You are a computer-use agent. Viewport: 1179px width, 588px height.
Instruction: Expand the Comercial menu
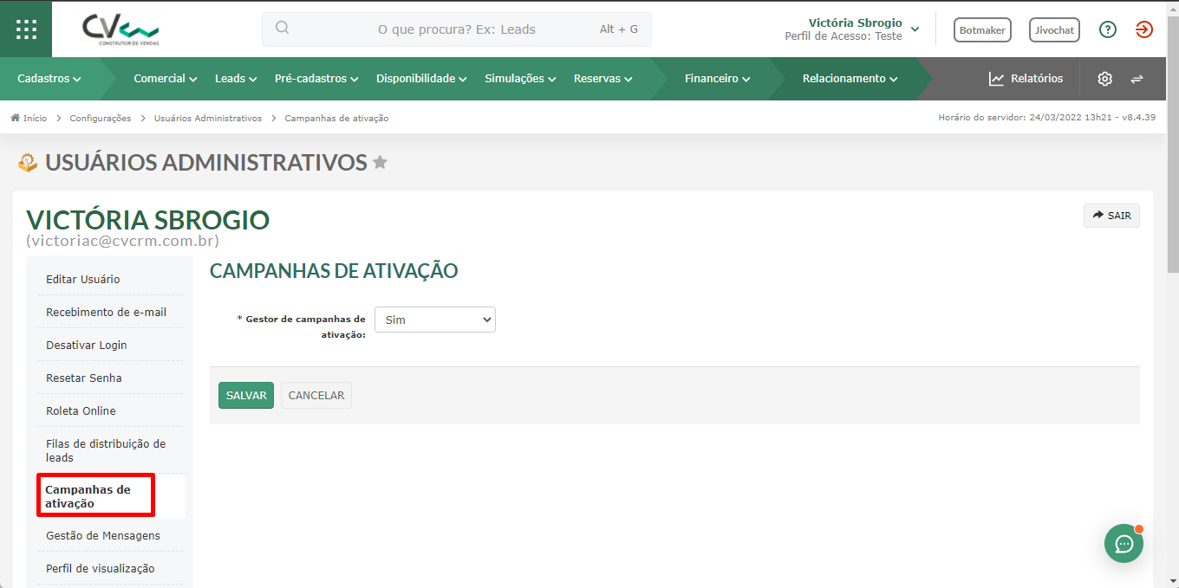(x=165, y=79)
